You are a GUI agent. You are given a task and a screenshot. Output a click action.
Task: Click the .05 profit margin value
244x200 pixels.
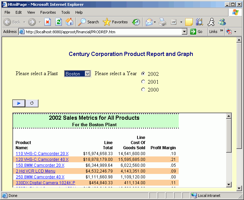[x=173, y=165]
